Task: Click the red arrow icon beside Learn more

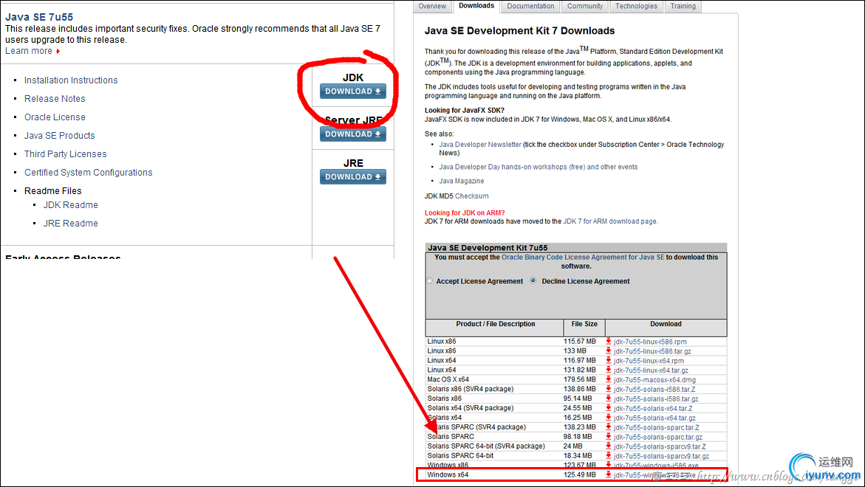Action: point(58,51)
